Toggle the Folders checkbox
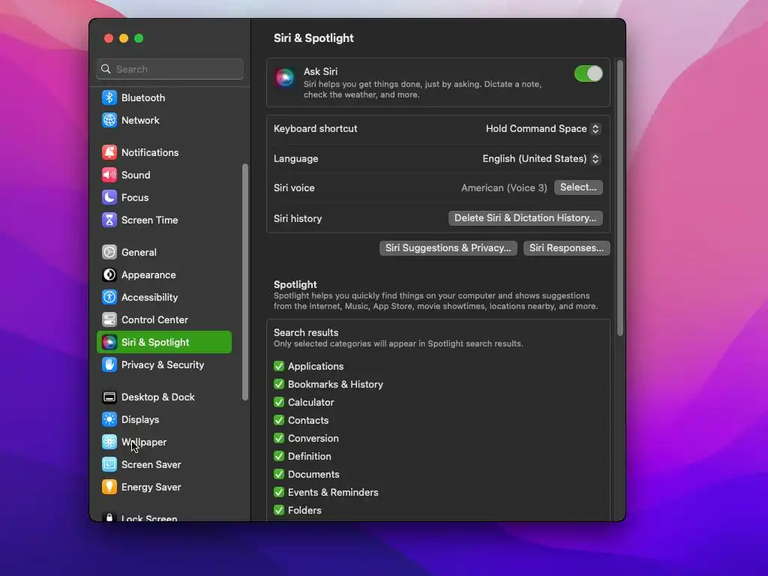Screen dimensions: 768x576 (279, 510)
